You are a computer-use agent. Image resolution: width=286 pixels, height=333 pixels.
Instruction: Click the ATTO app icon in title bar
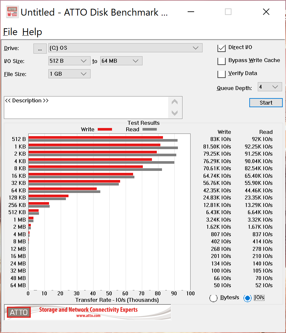pos(12,12)
